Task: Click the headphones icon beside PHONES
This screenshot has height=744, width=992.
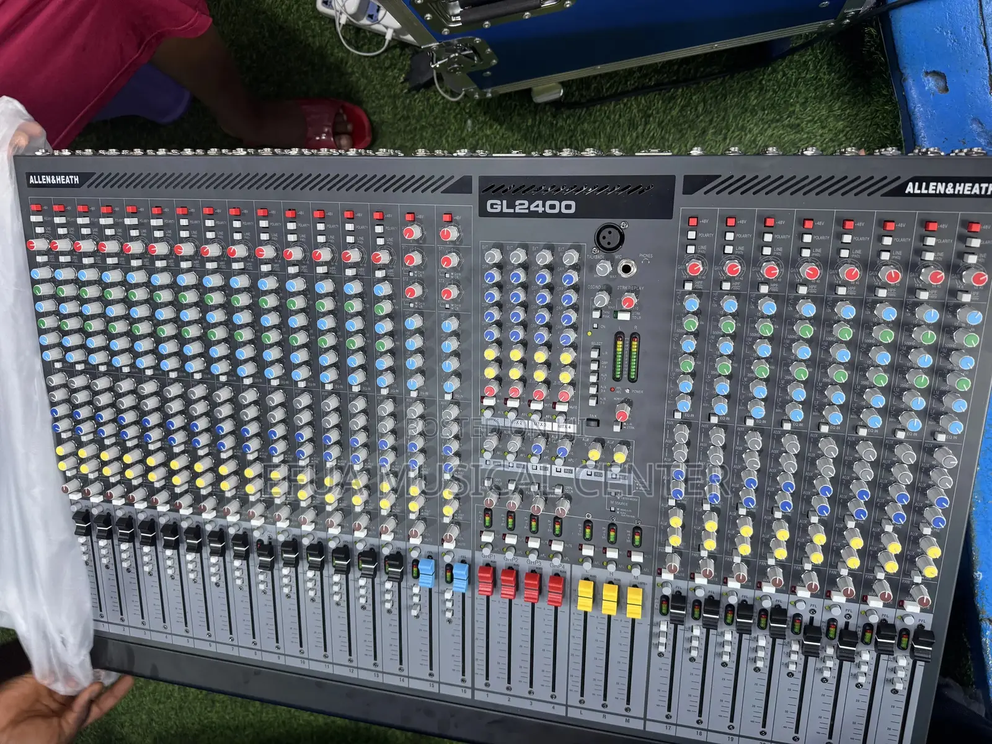Action: pyautogui.click(x=645, y=261)
